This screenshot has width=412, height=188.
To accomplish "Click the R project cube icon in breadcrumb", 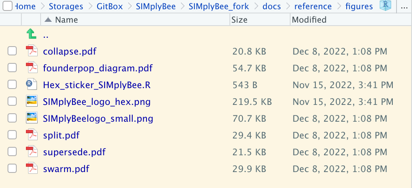I will (386, 5).
